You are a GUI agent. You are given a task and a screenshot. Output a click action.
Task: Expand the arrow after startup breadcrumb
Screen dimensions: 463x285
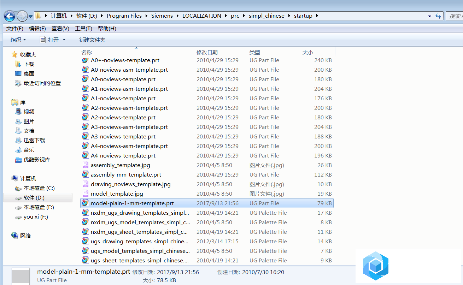pos(317,16)
